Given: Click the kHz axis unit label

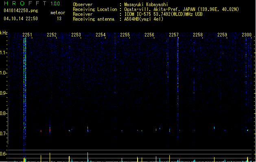Looking at the screenshot, I should pyautogui.click(x=4, y=33).
